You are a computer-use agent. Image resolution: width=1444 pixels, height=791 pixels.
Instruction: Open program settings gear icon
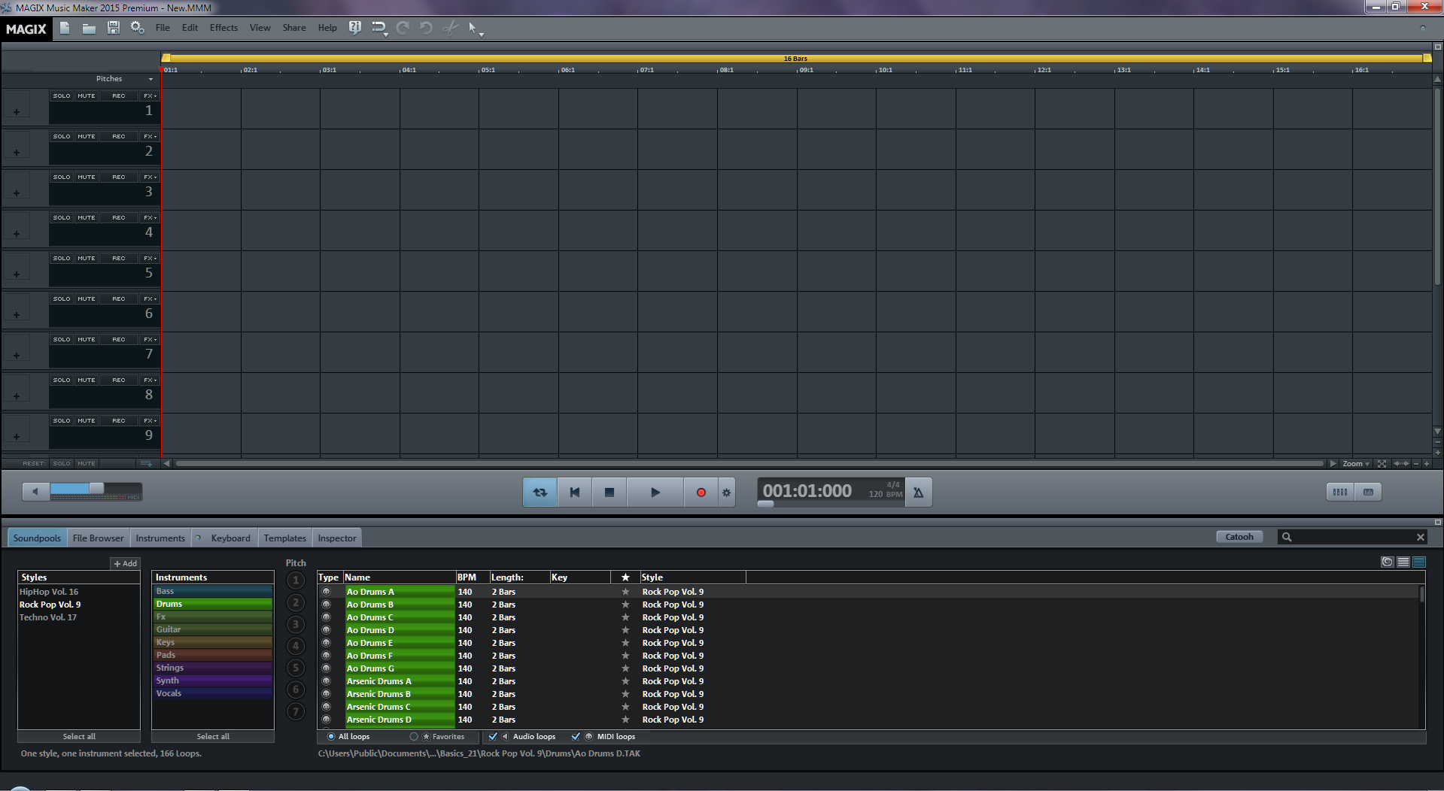(137, 28)
